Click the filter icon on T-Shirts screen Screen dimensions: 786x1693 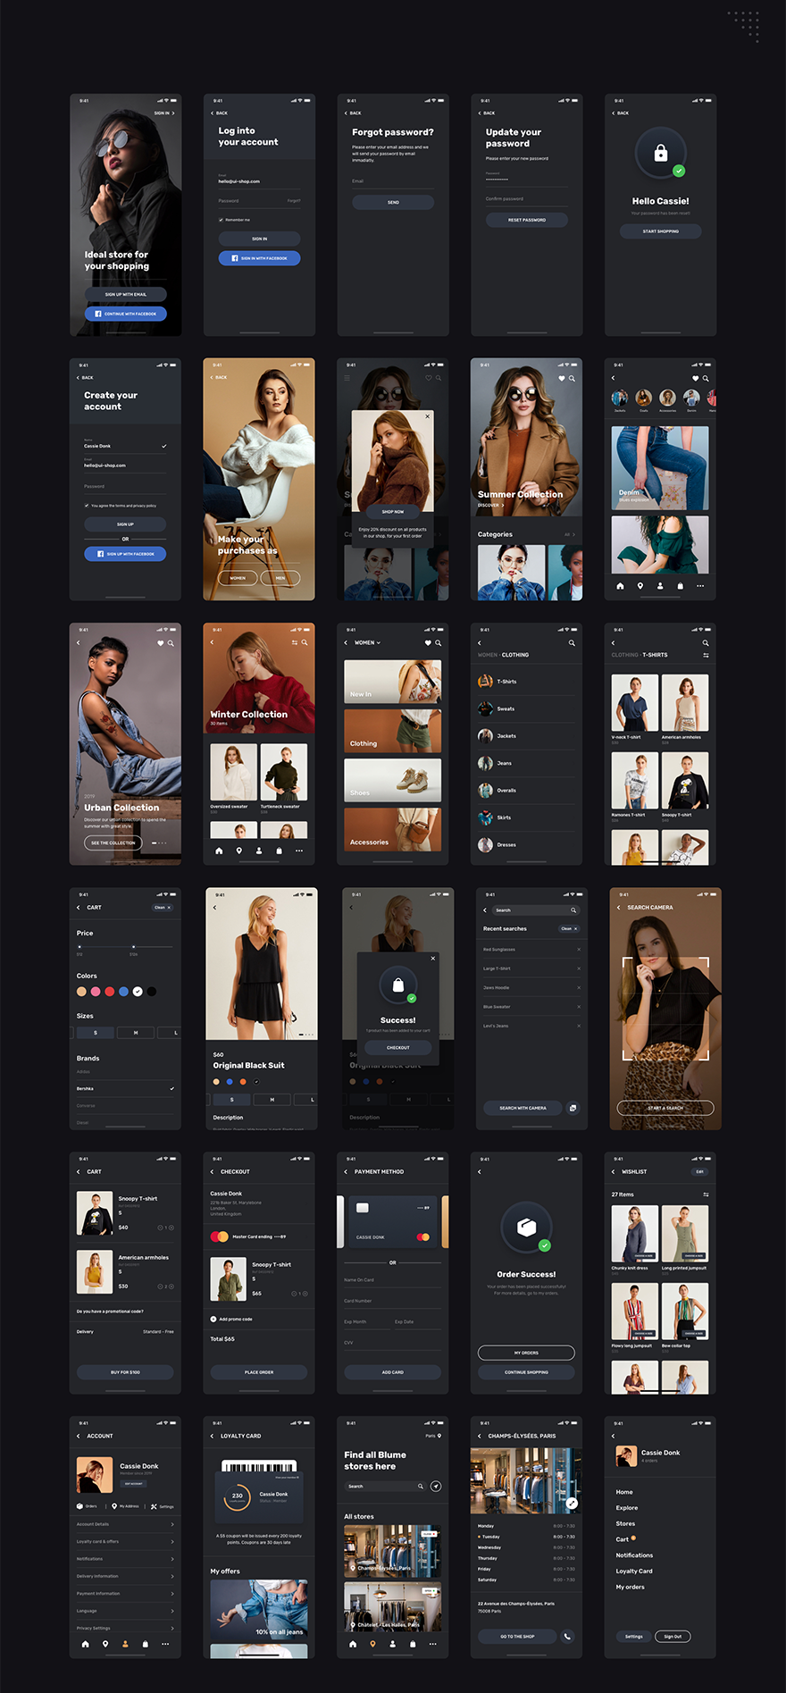click(706, 655)
